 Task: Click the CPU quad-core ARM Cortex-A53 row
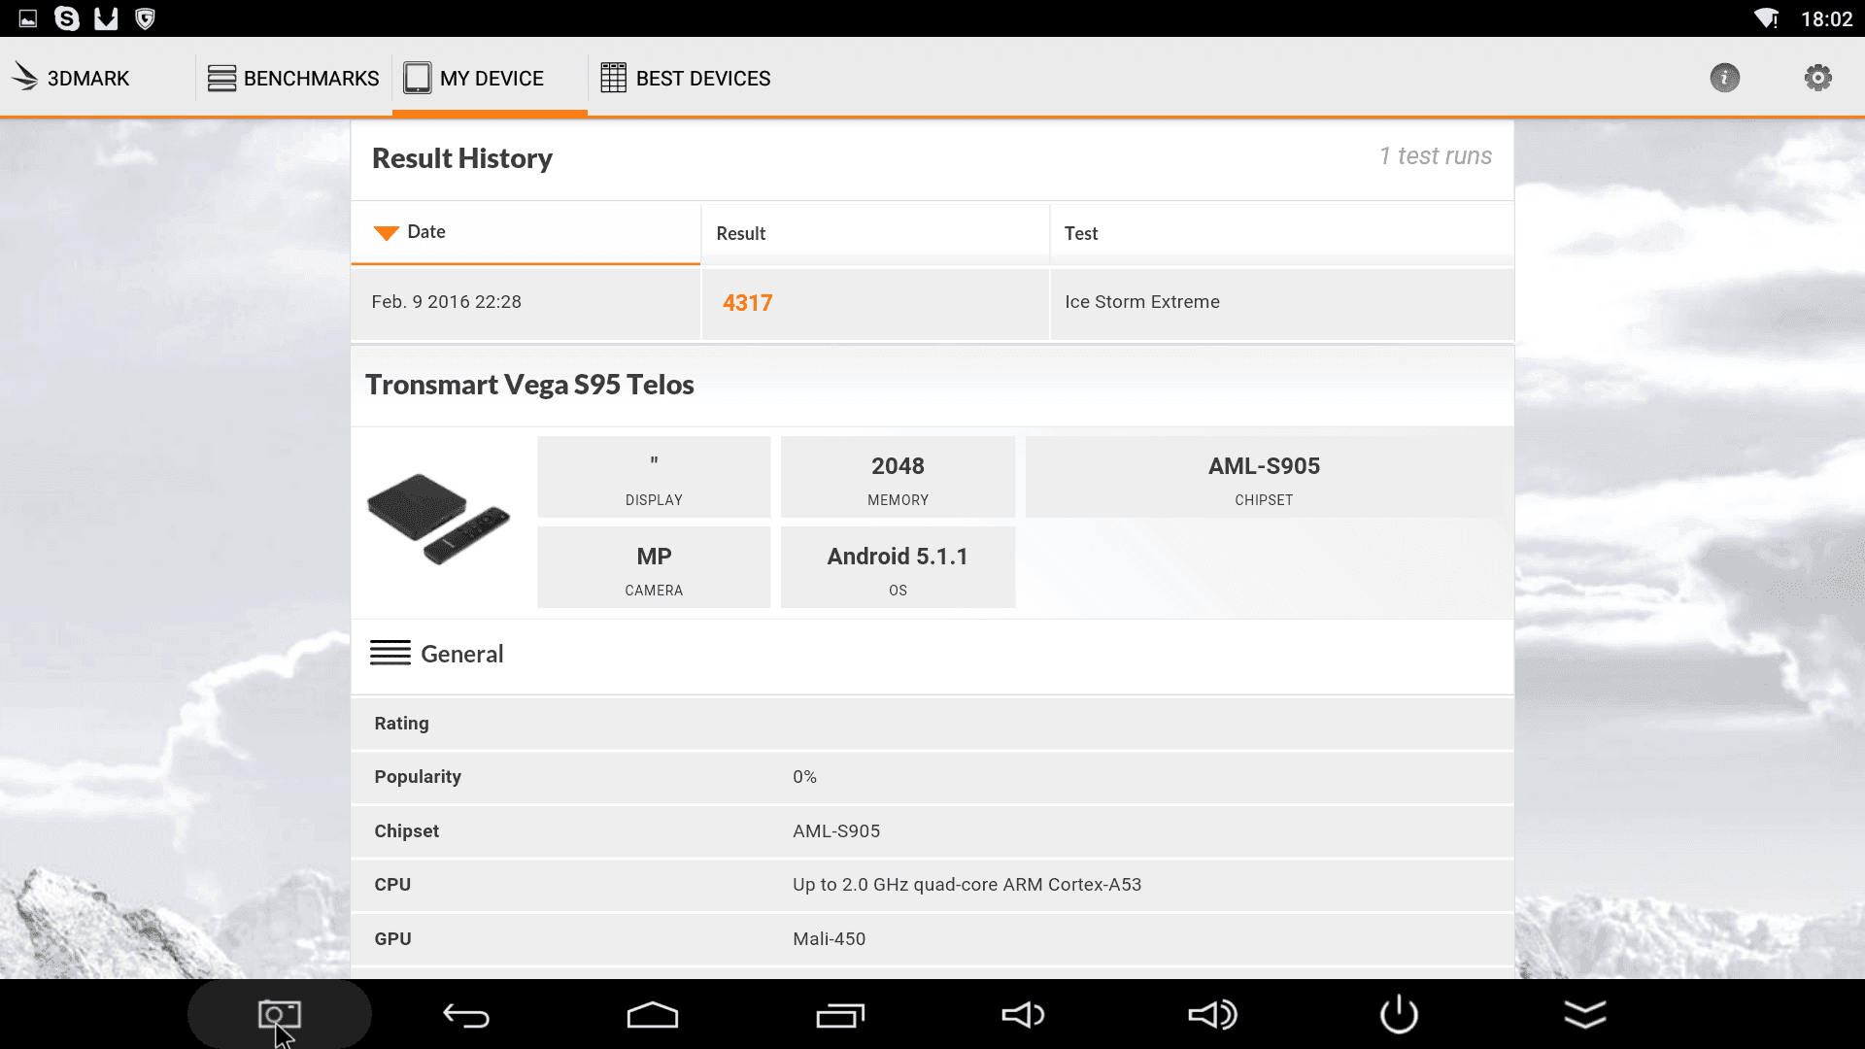point(932,885)
